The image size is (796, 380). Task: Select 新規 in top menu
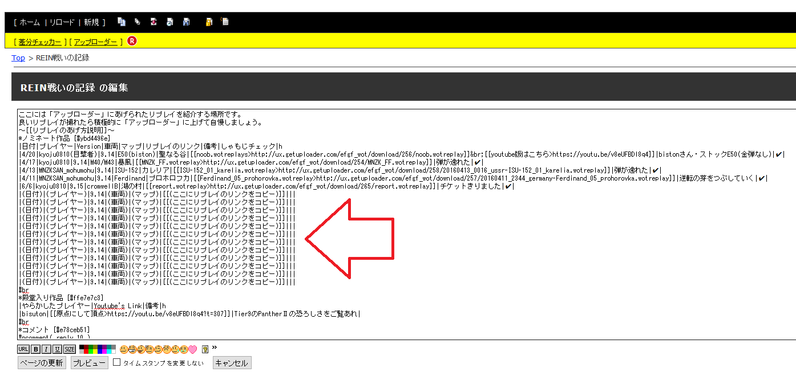(x=91, y=23)
